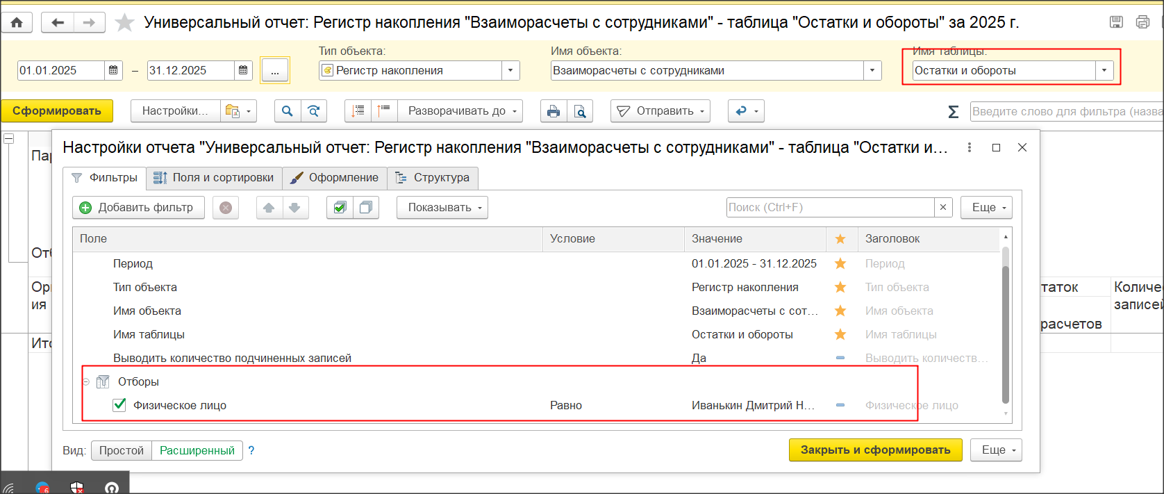Click the move filter up arrow

[269, 208]
